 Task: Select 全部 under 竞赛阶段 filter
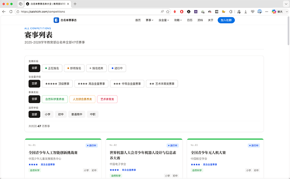click(34, 68)
